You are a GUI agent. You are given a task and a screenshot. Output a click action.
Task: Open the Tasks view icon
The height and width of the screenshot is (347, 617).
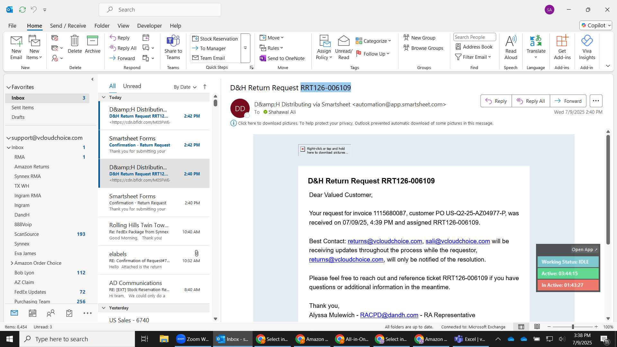69,313
